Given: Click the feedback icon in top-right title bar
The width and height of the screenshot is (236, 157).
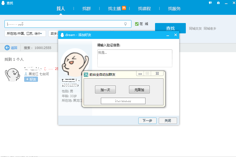Looking at the screenshot, I should 210,3.
